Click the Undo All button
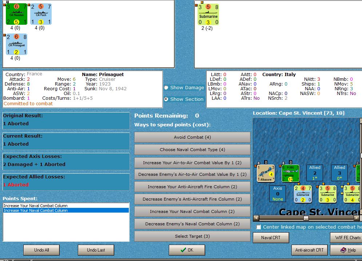 coord(41,250)
